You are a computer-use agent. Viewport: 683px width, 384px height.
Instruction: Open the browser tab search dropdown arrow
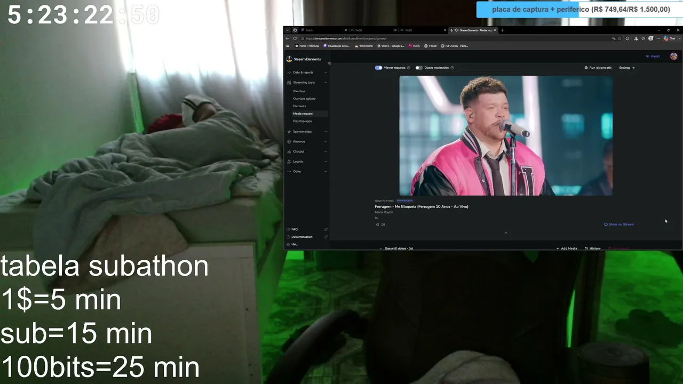[287, 30]
